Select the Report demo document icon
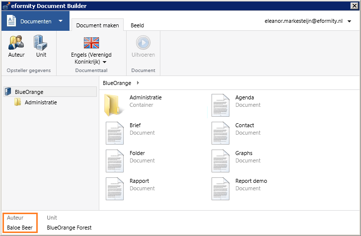Screen dimensions: 361x236 click(x=220, y=189)
